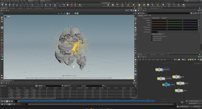Add a Spot Light from the shelf
Screen dimensions: 202x109
(113, 5)
